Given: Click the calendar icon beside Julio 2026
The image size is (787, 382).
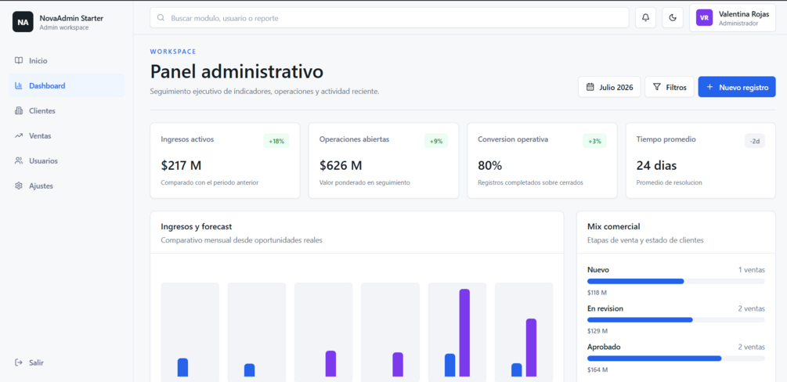Looking at the screenshot, I should (590, 87).
